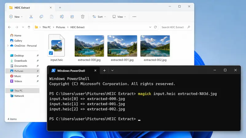Refresh the HEIC Extract folder
This screenshot has height=138, width=246.
tap(155, 27)
